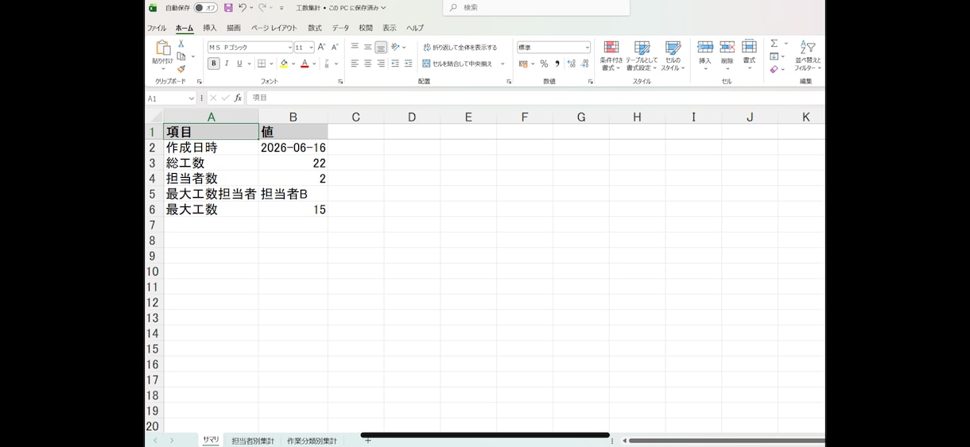
Task: Open the Undo history dropdown arrow
Action: point(251,8)
